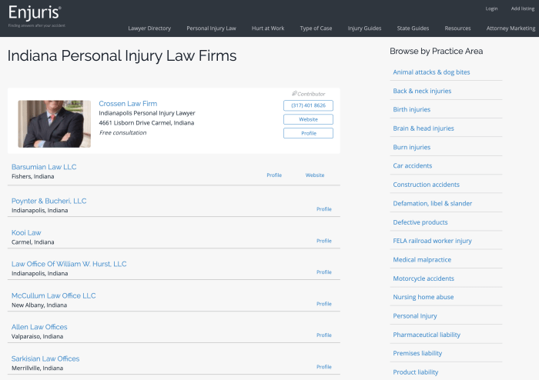Screen dimensions: 539x380
Task: Browse Premises liability practice area
Action: tap(417, 353)
